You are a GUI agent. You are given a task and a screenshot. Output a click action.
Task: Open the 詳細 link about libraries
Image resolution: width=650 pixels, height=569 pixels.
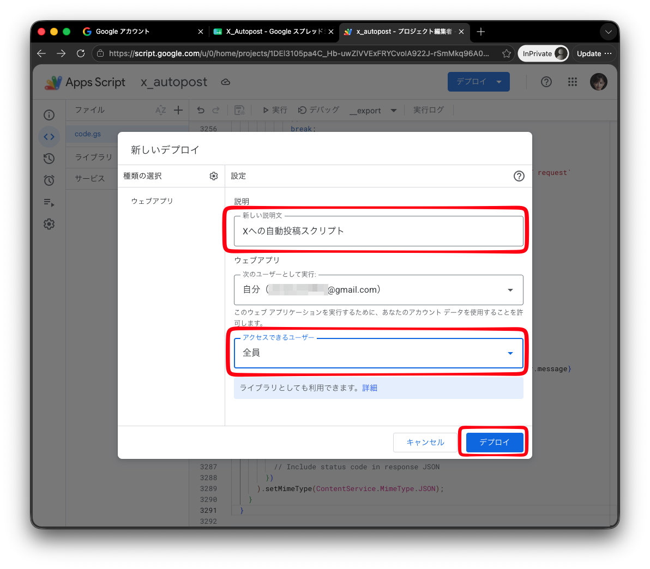[x=370, y=388]
